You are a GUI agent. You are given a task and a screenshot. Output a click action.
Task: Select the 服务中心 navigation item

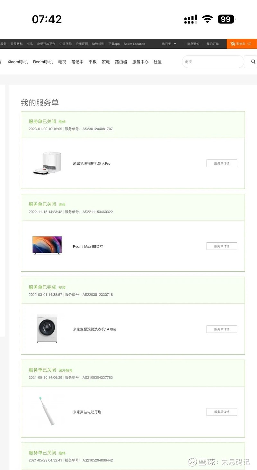(x=140, y=62)
